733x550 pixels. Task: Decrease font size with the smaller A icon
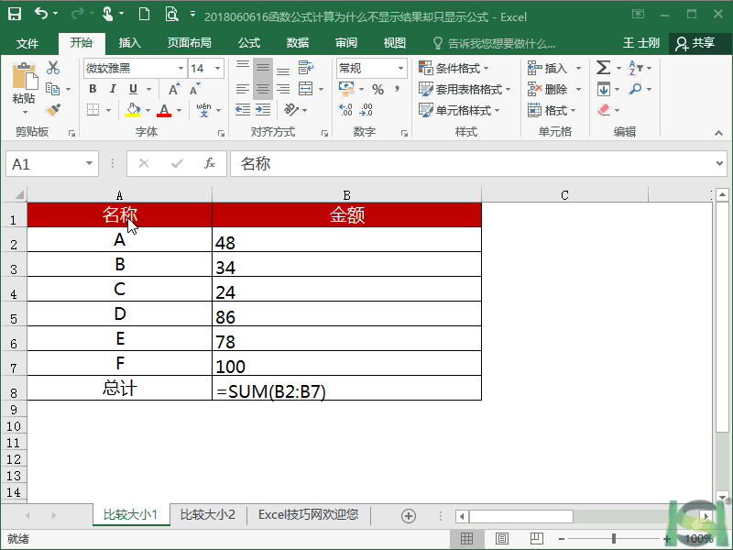click(x=195, y=89)
